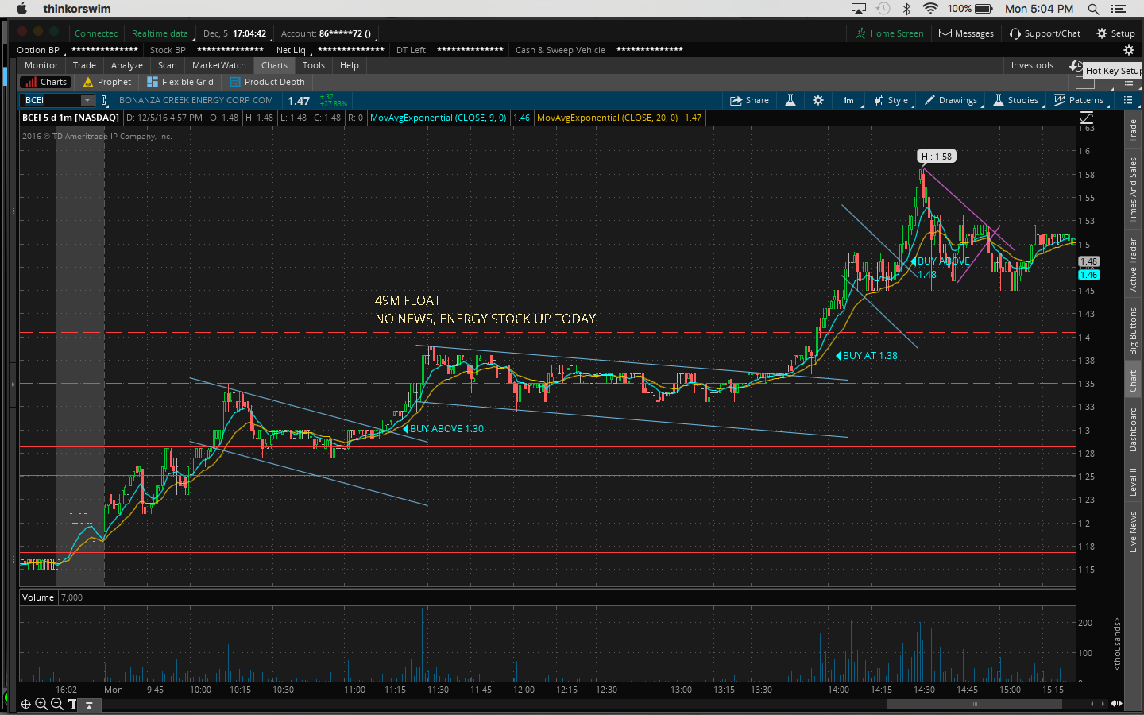This screenshot has height=715, width=1144.
Task: Open the Option BP dropdown
Action: [41, 50]
